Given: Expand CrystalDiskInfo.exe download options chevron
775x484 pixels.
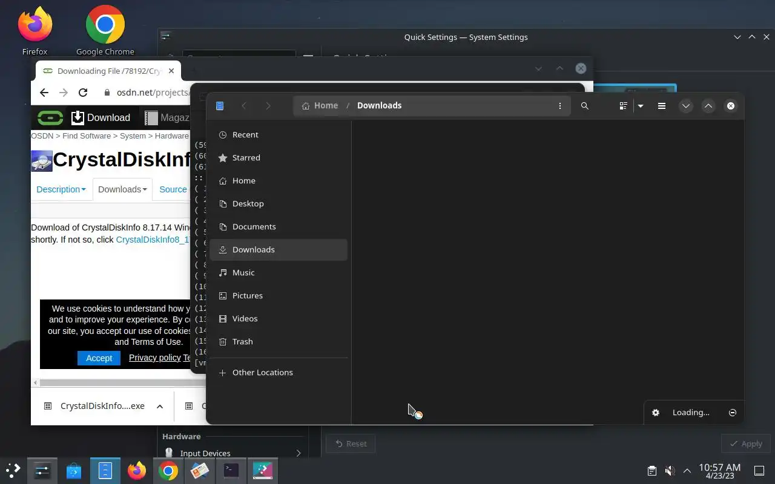Looking at the screenshot, I should pyautogui.click(x=160, y=407).
